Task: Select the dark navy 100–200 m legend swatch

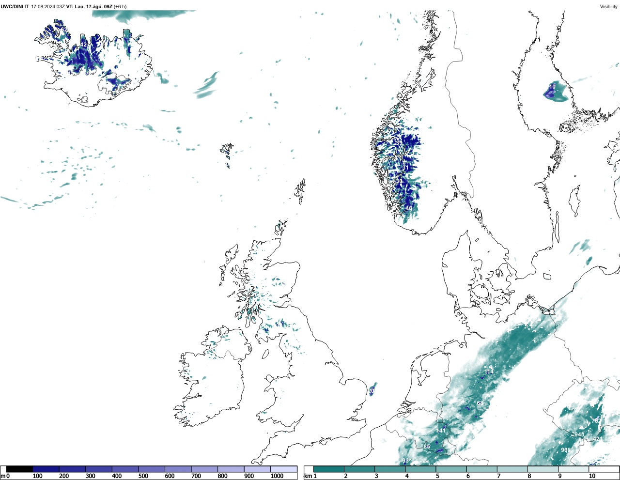Action: pyautogui.click(x=46, y=469)
